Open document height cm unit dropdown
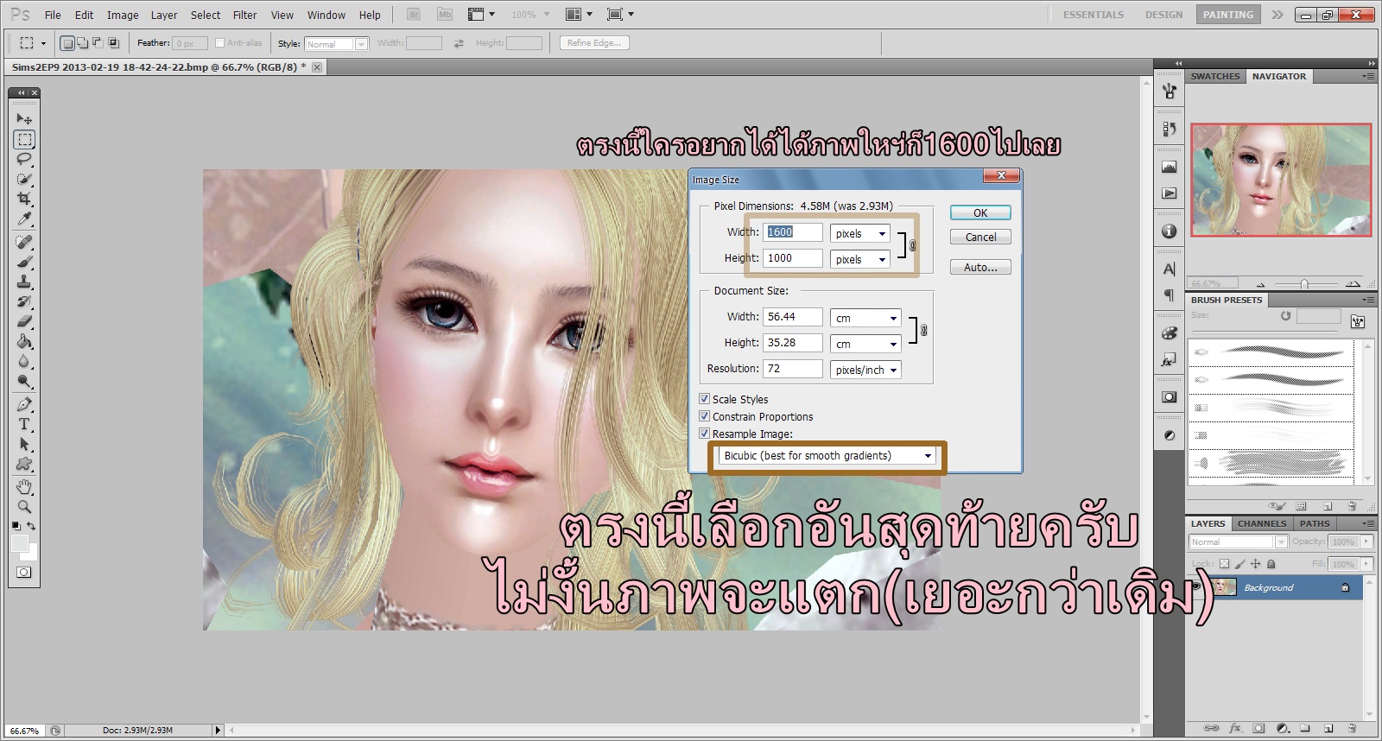The image size is (1382, 741). click(865, 344)
